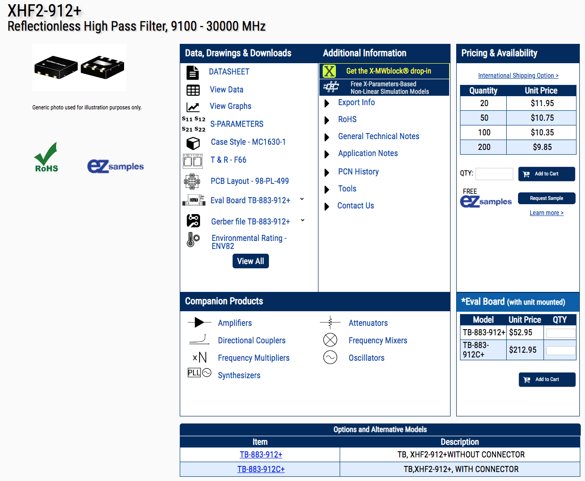Expand the RoHS section arrow

(x=326, y=120)
